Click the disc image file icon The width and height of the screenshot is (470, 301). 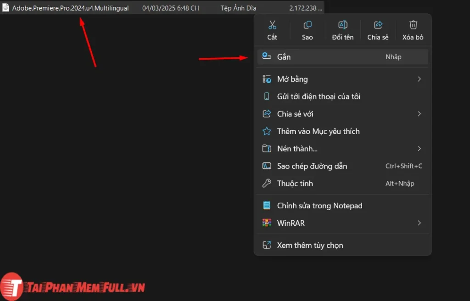click(x=6, y=8)
